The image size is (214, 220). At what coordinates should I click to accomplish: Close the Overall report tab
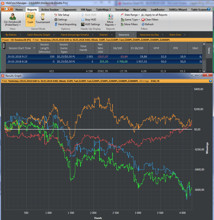[x=112, y=35]
